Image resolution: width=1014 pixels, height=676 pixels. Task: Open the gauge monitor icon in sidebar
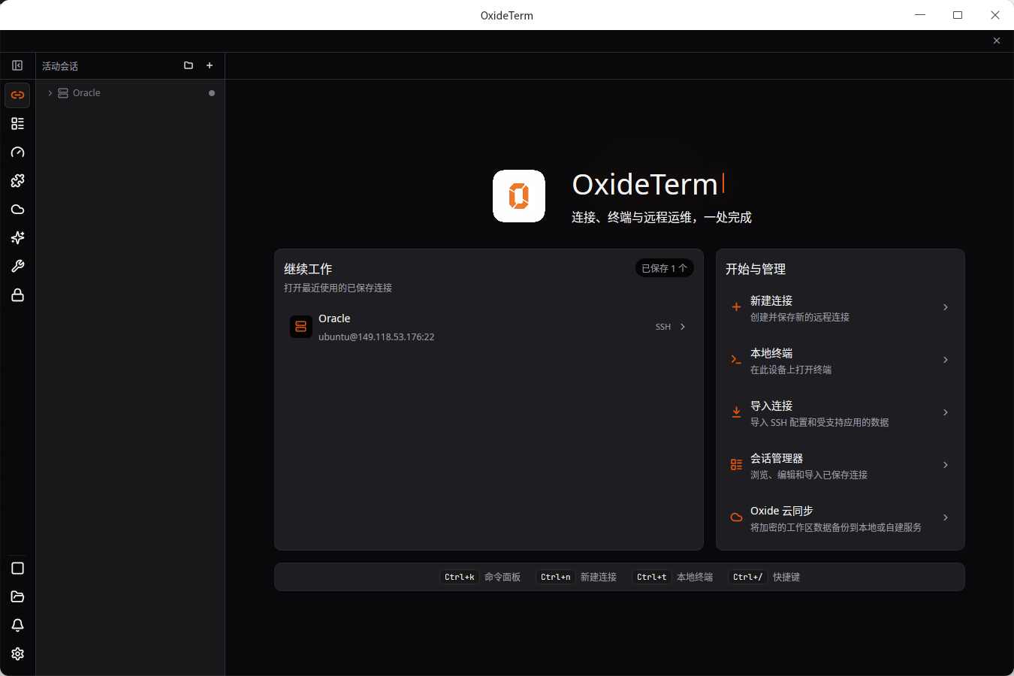coord(17,152)
